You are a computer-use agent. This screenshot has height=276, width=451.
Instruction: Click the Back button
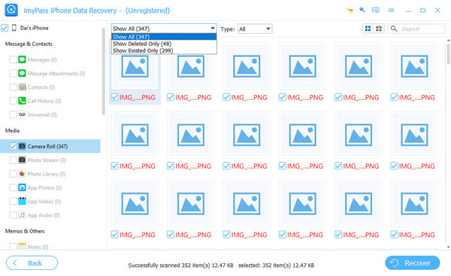(32, 262)
